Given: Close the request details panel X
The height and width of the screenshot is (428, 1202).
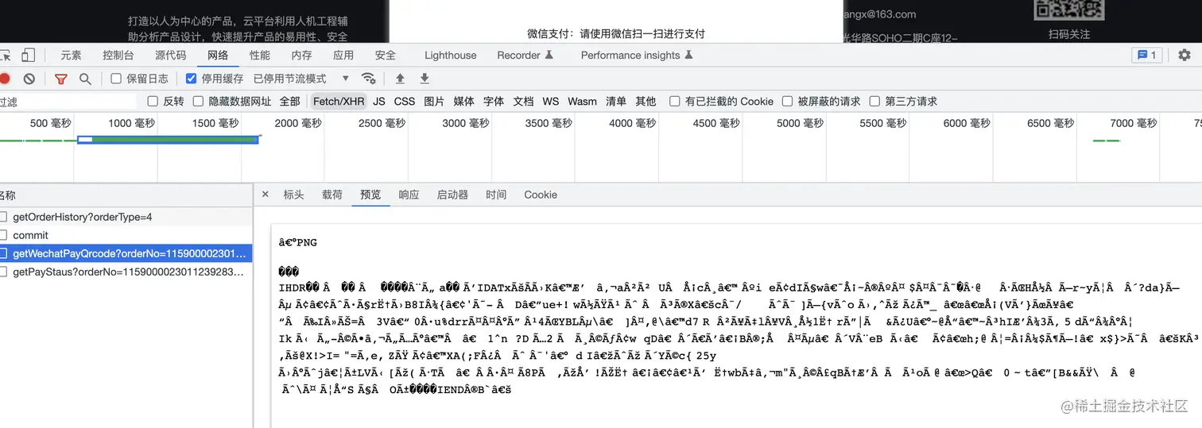Looking at the screenshot, I should coord(266,195).
